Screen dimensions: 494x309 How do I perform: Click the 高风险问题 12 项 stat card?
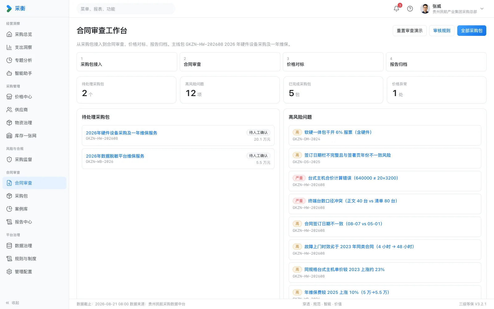(x=230, y=90)
